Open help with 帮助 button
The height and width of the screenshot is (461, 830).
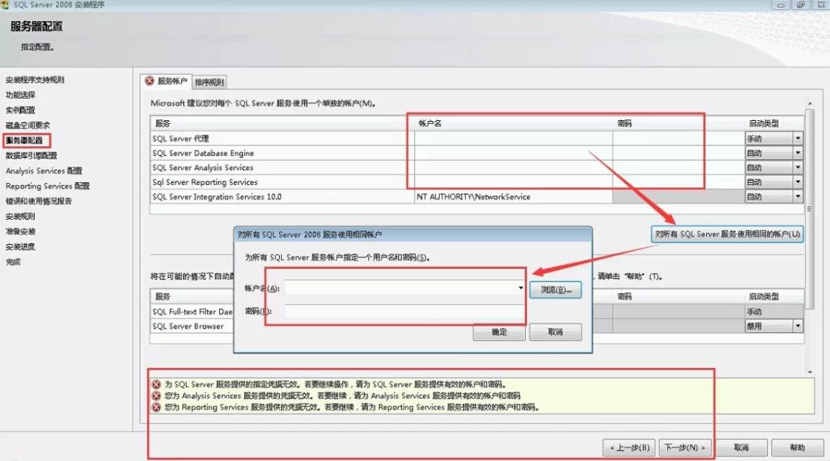click(797, 448)
